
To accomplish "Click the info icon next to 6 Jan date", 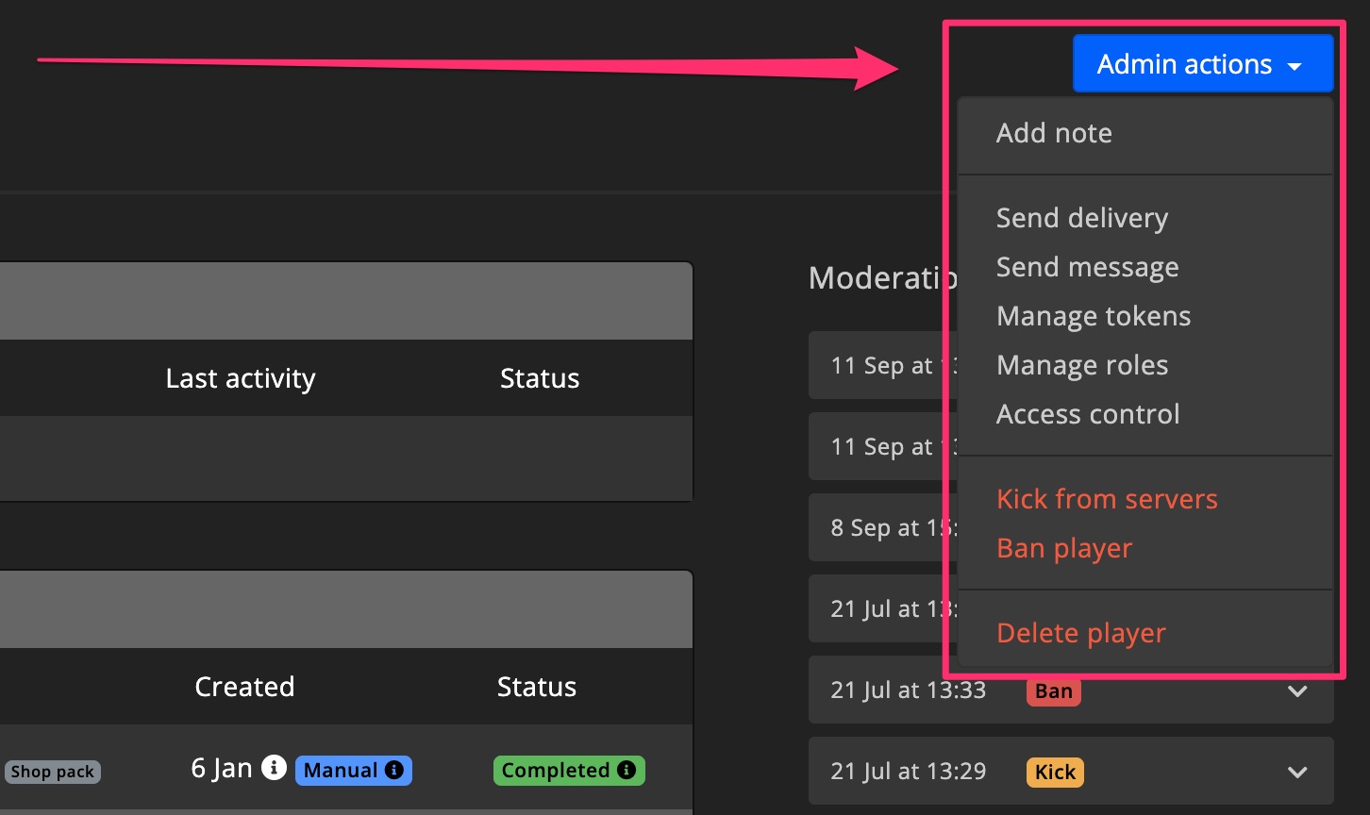I will (274, 768).
